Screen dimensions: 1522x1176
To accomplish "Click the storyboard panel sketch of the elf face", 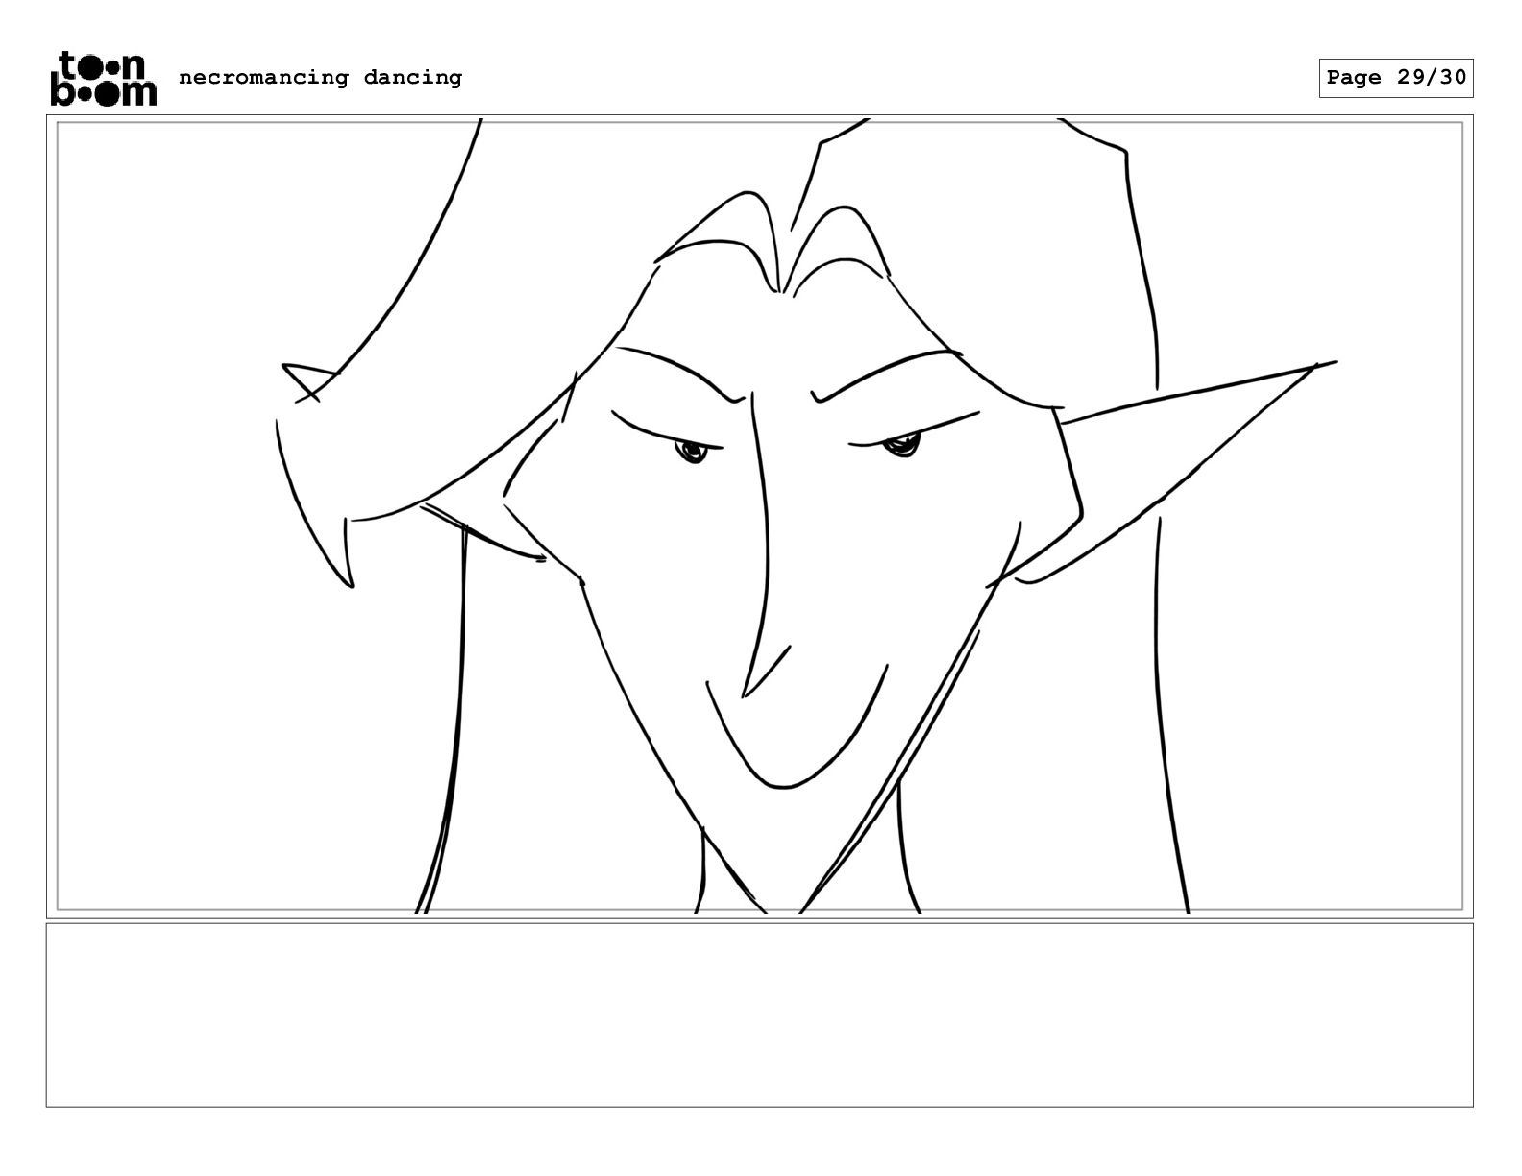I will (x=759, y=516).
